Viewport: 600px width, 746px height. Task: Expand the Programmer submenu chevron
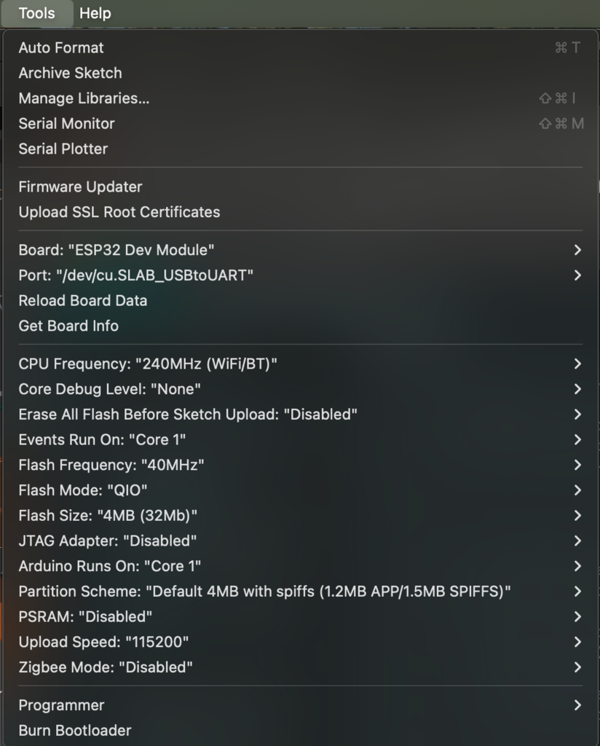[577, 705]
